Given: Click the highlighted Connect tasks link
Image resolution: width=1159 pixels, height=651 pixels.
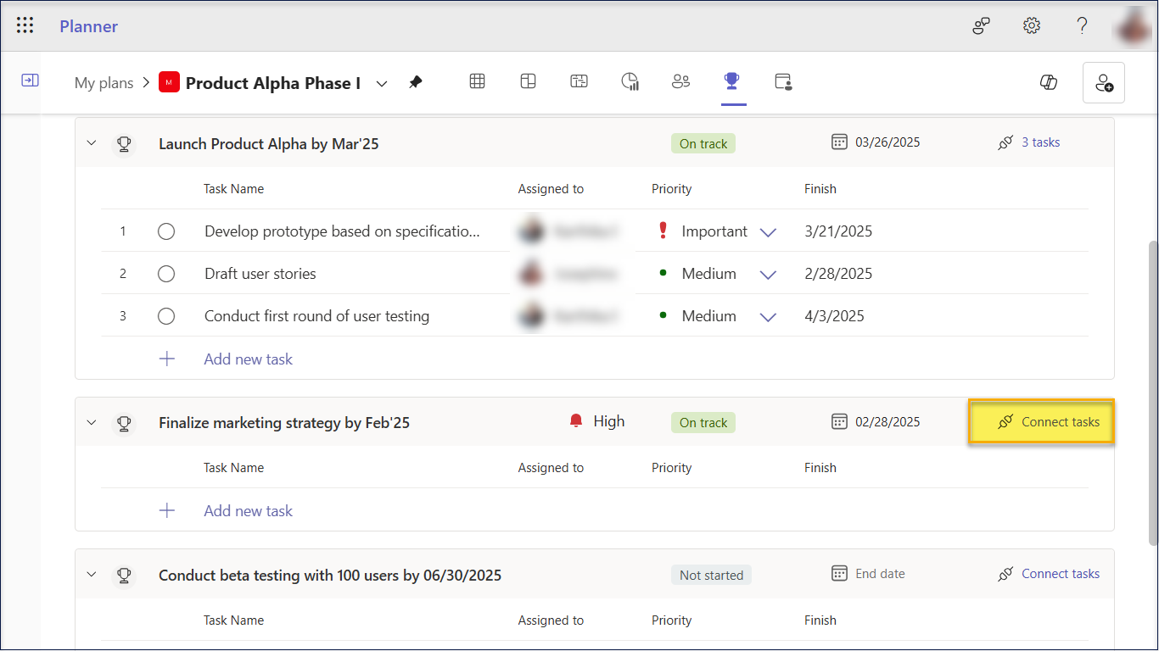Looking at the screenshot, I should (x=1050, y=422).
